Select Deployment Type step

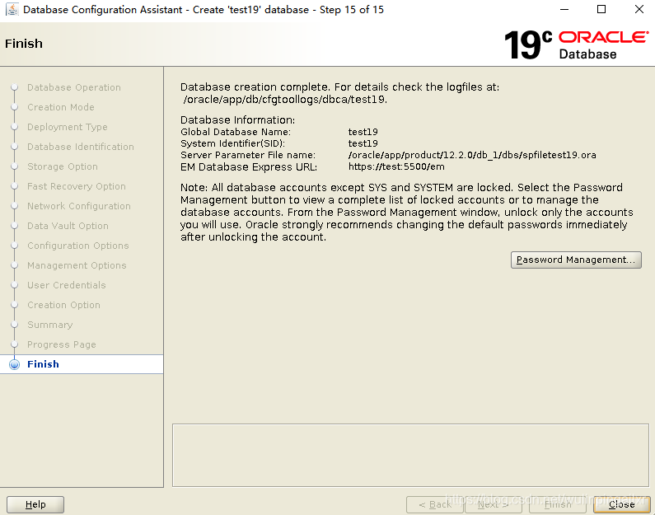click(68, 127)
